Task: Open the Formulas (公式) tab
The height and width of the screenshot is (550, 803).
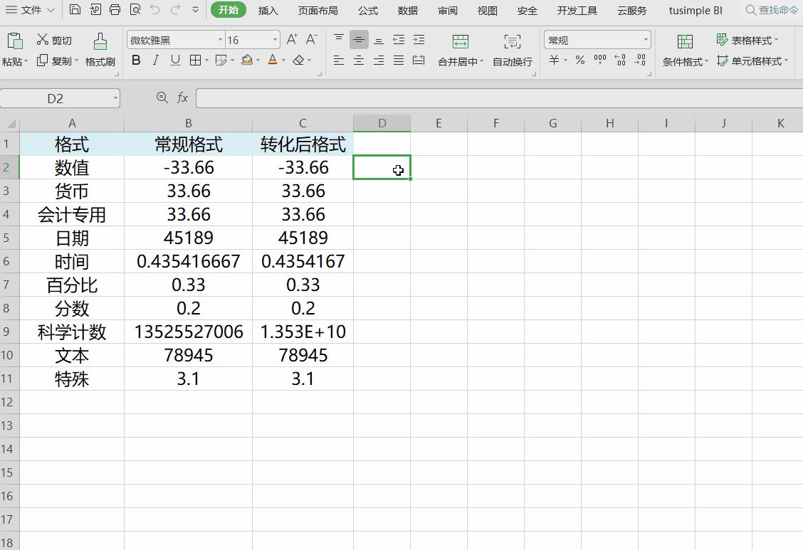Action: pos(367,11)
